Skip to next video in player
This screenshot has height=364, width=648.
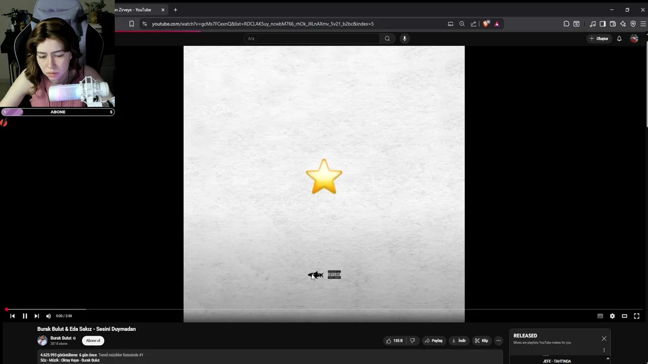(x=36, y=316)
